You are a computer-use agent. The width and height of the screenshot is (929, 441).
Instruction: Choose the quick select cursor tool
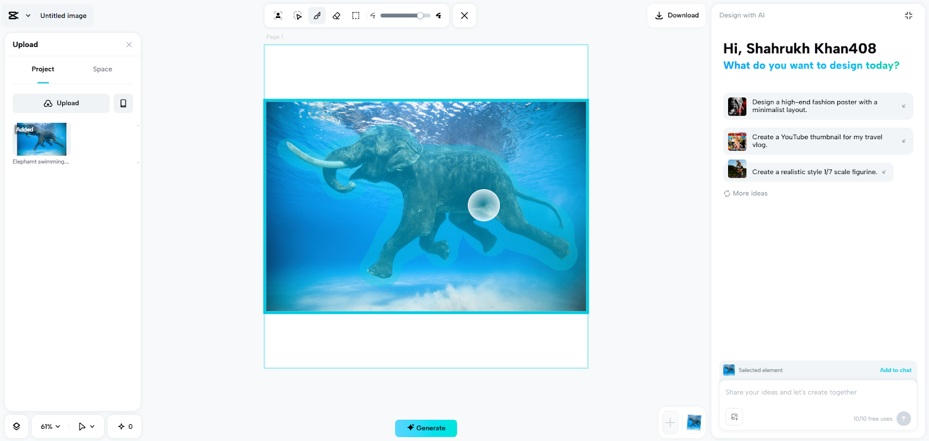297,16
